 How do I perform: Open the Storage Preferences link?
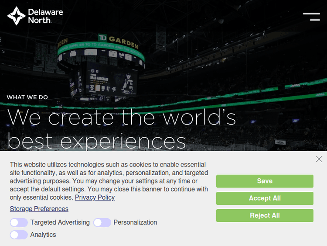(x=39, y=209)
